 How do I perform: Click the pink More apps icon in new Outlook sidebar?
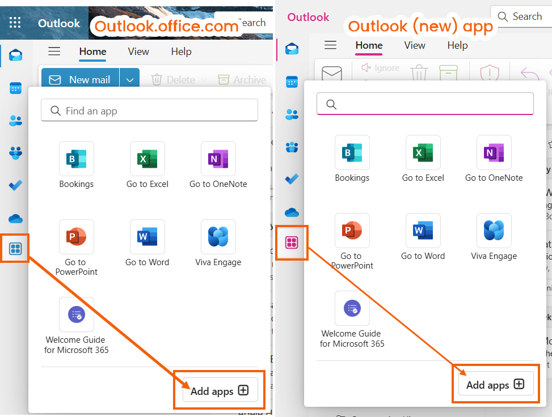pyautogui.click(x=292, y=243)
